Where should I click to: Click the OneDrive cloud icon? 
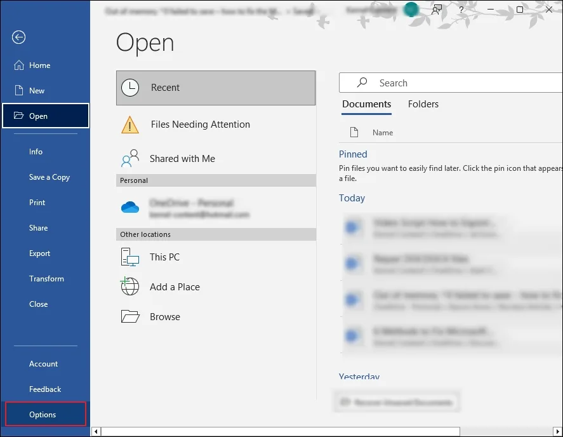130,207
